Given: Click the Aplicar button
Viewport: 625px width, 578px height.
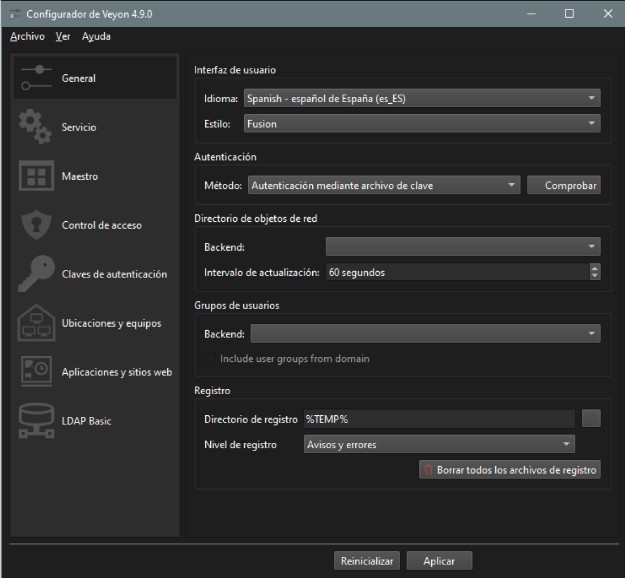Looking at the screenshot, I should click(x=439, y=561).
